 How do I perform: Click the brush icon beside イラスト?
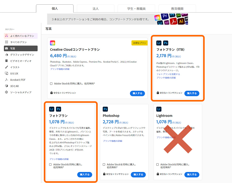pyautogui.click(x=6, y=67)
